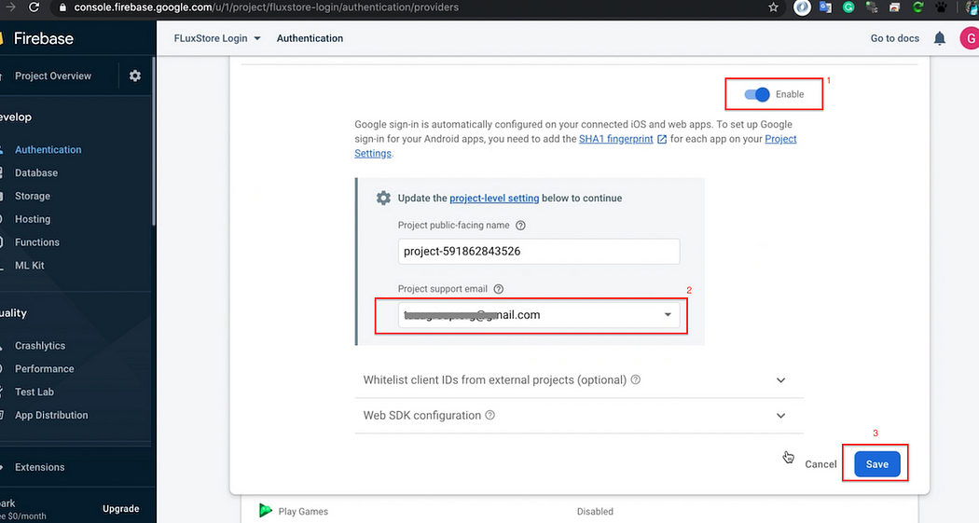Image resolution: width=979 pixels, height=523 pixels.
Task: Click the user account avatar
Action: (x=969, y=38)
